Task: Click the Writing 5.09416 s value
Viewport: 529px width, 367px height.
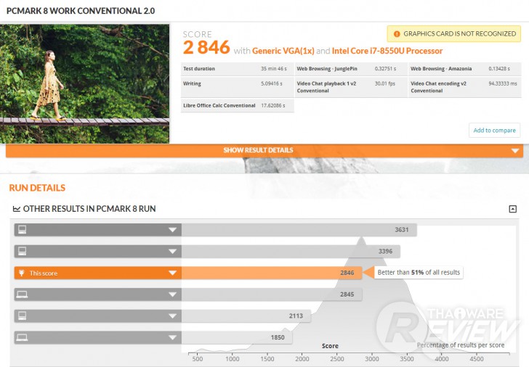Action: coord(272,83)
